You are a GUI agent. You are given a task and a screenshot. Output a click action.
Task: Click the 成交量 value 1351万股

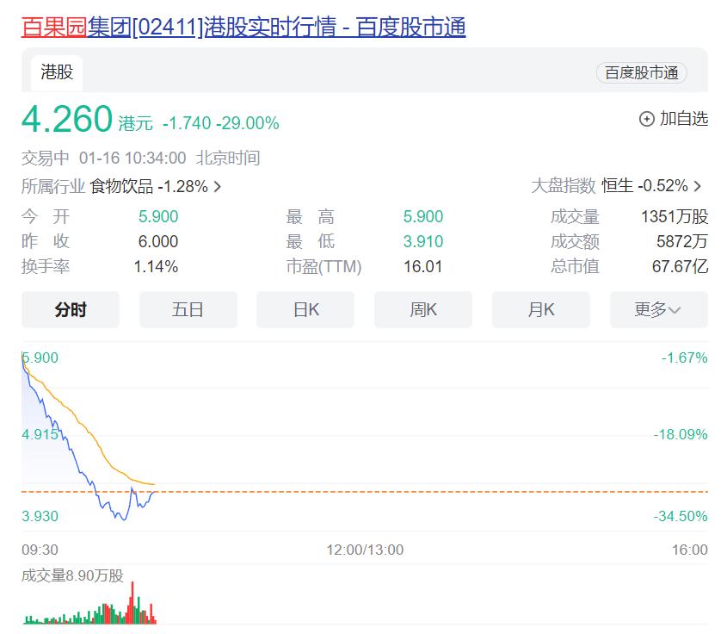[x=675, y=217]
